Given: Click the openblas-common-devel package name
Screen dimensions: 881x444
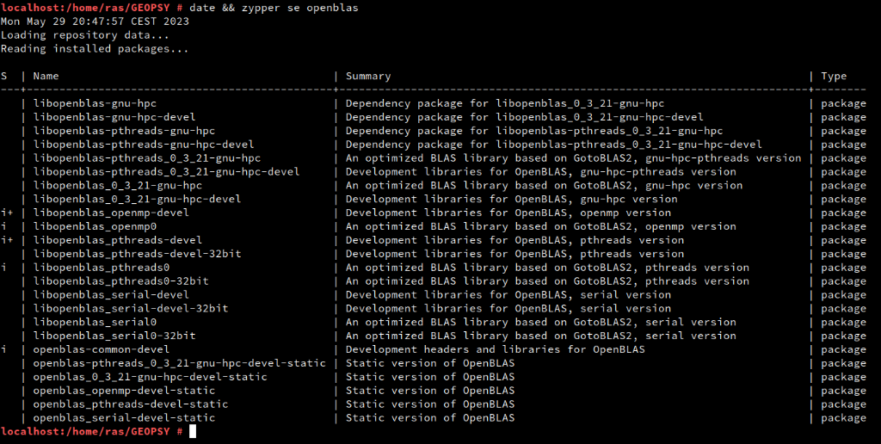Looking at the screenshot, I should click(102, 349).
